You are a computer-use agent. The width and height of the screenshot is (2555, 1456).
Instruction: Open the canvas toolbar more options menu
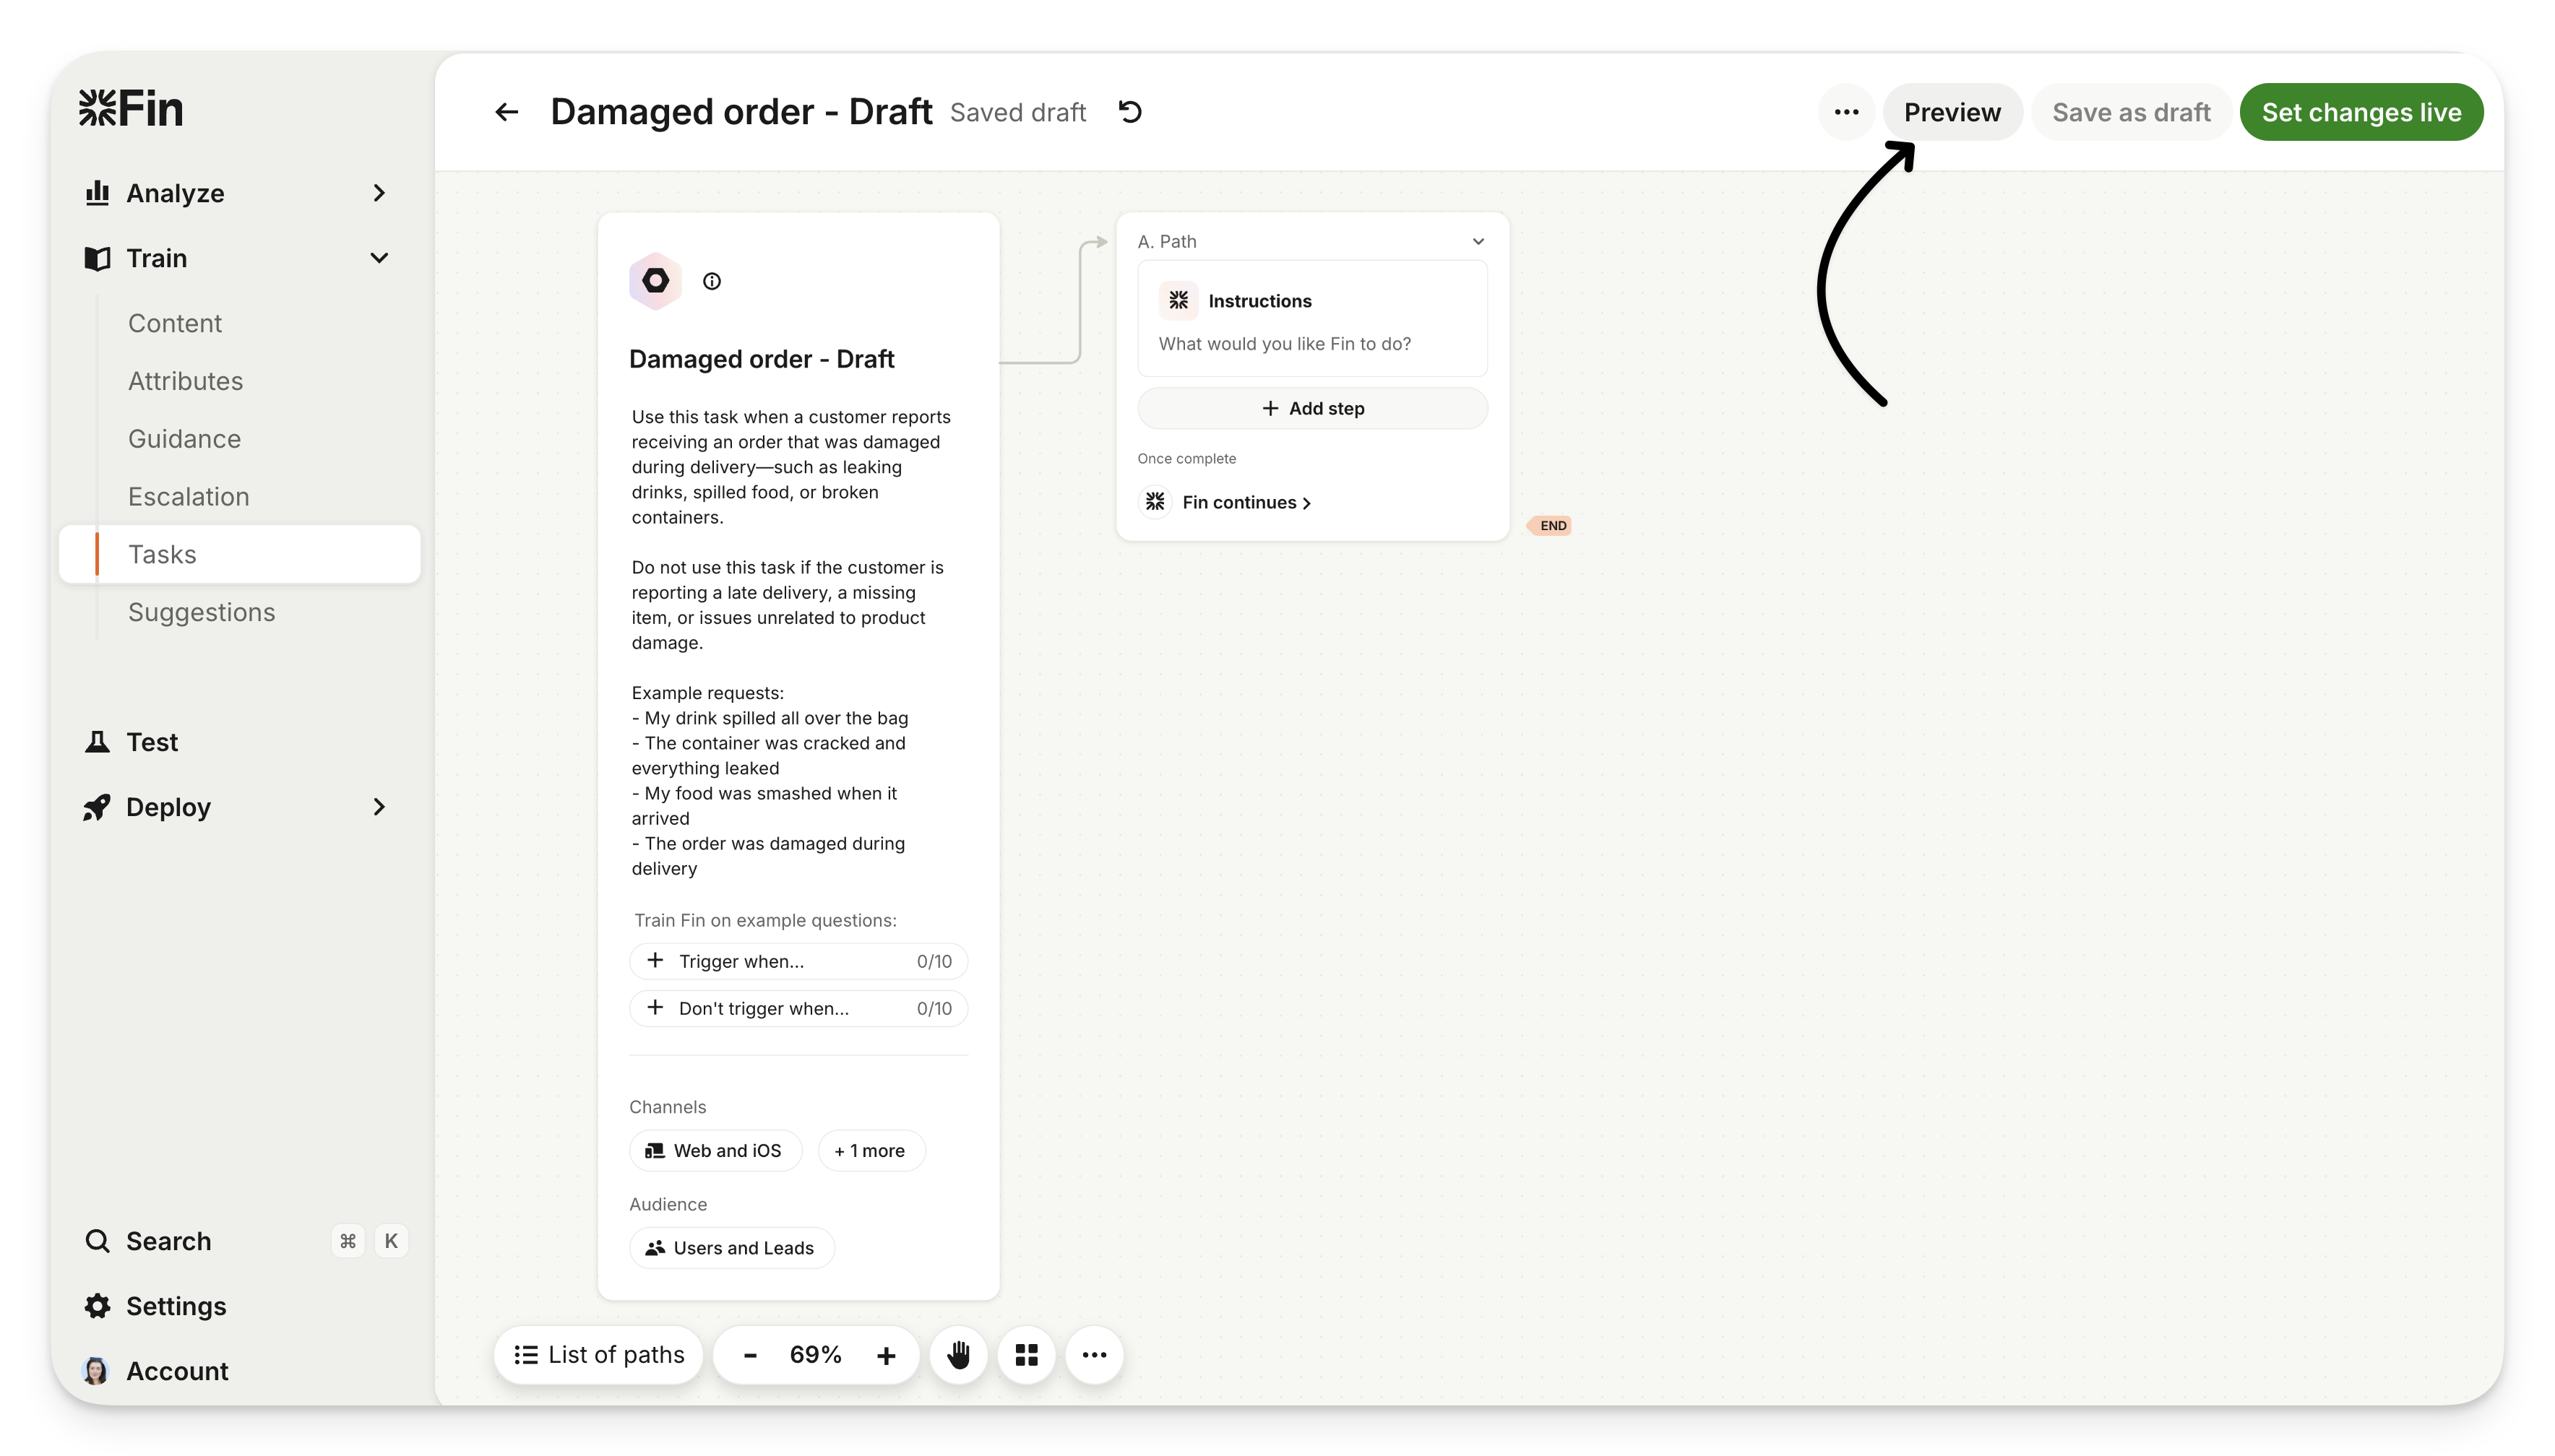coord(1095,1355)
